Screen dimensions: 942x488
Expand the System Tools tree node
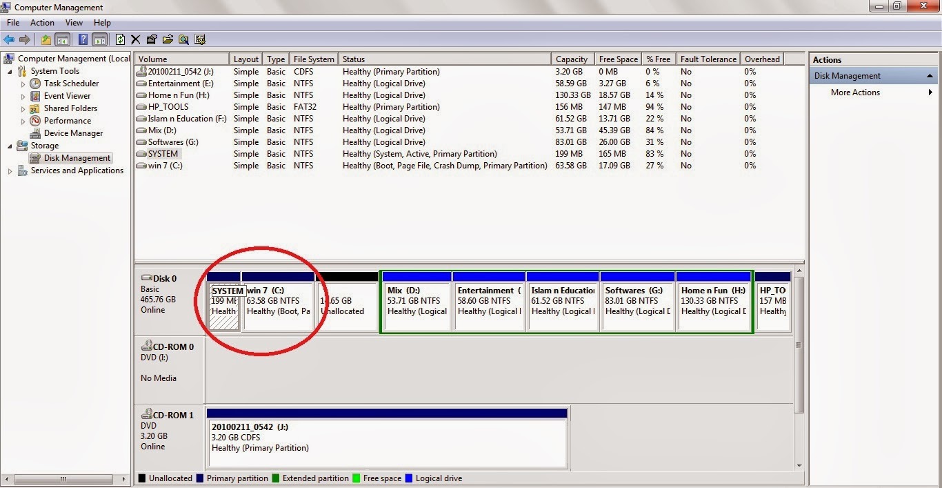pos(9,70)
